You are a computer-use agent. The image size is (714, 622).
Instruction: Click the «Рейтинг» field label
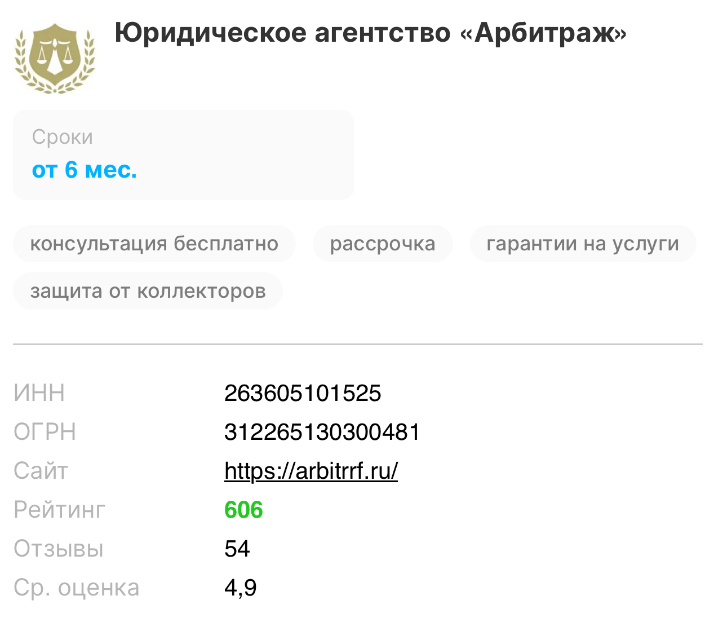coord(59,510)
